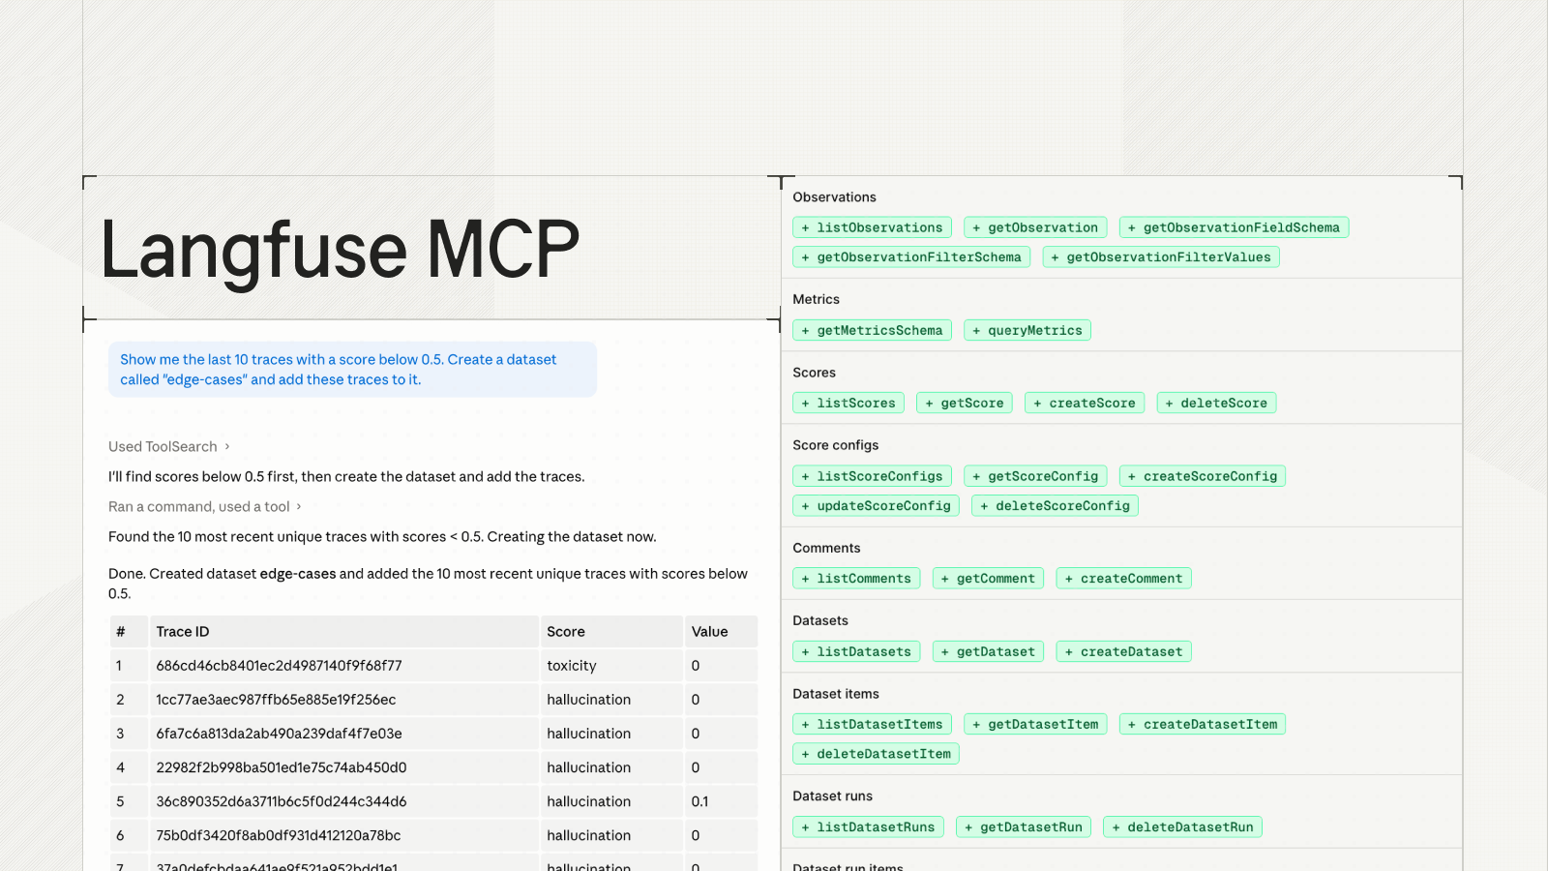Select trace ID 75b0df3420f8ab0df931d412120a78bc
Image resolution: width=1548 pixels, height=871 pixels.
[278, 835]
